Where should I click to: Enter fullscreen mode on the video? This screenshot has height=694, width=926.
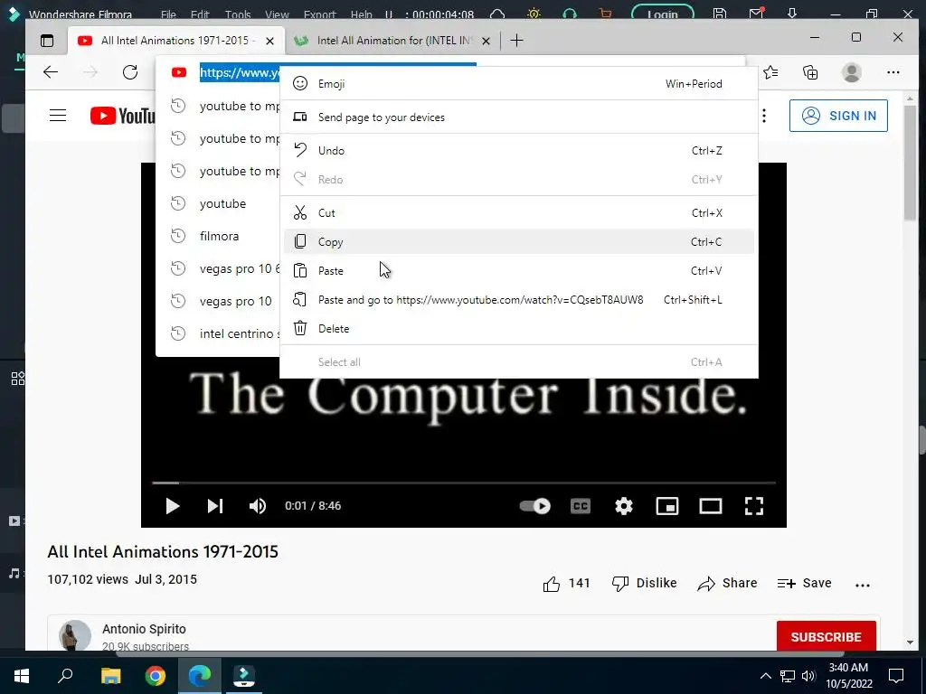coord(754,506)
